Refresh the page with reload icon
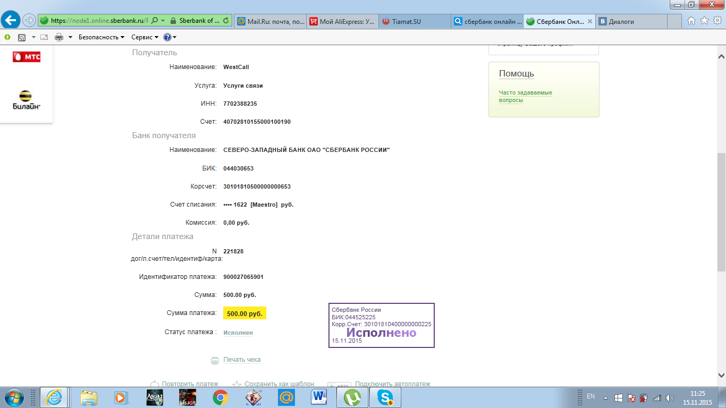 [x=226, y=21]
